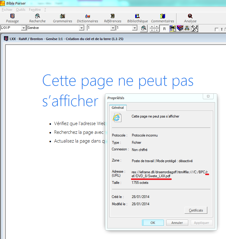The image size is (226, 239).
Task: Click the Internet Explorer page icon
Action: [117, 118]
